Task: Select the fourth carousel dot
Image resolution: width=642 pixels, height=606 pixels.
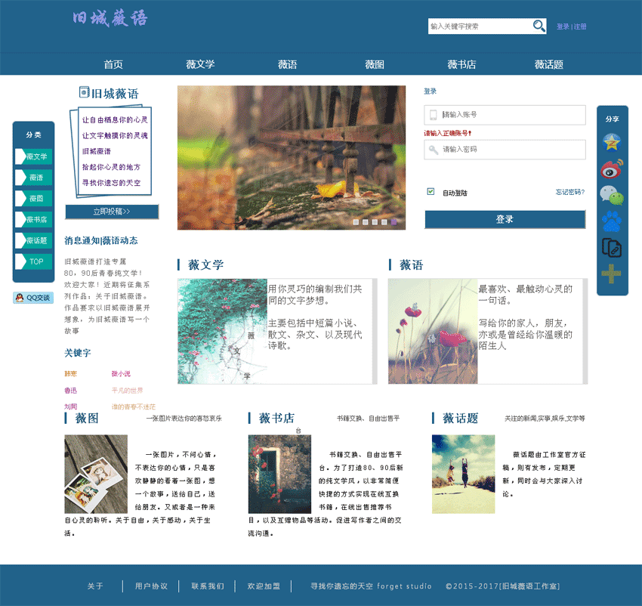Action: click(384, 222)
